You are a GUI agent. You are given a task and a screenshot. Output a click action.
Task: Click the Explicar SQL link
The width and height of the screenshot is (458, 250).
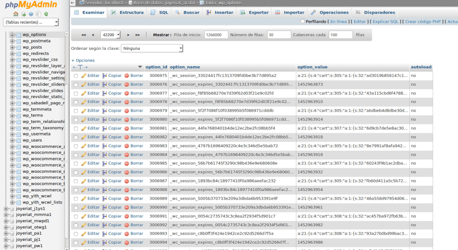tap(386, 22)
